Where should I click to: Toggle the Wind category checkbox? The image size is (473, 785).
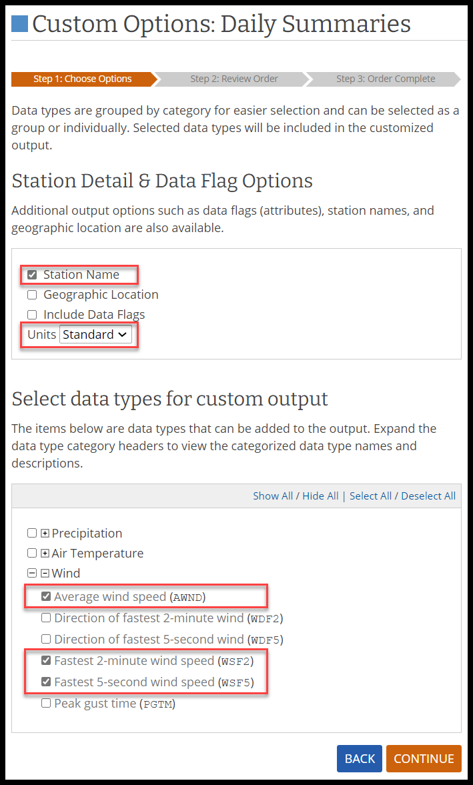click(32, 574)
